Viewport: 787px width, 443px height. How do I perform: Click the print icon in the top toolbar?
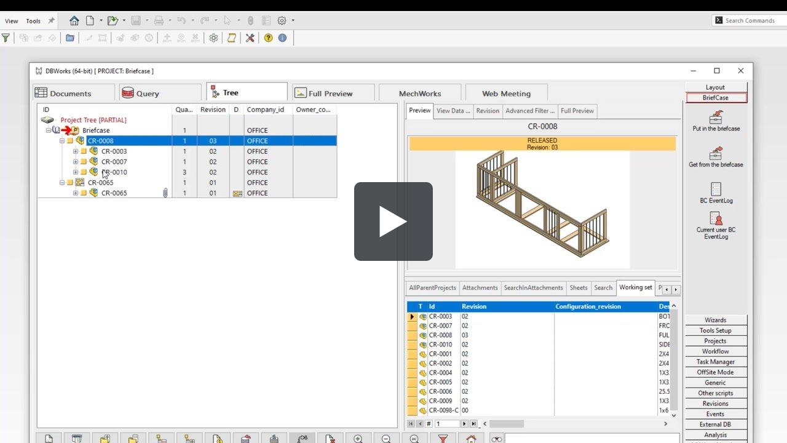pos(159,20)
